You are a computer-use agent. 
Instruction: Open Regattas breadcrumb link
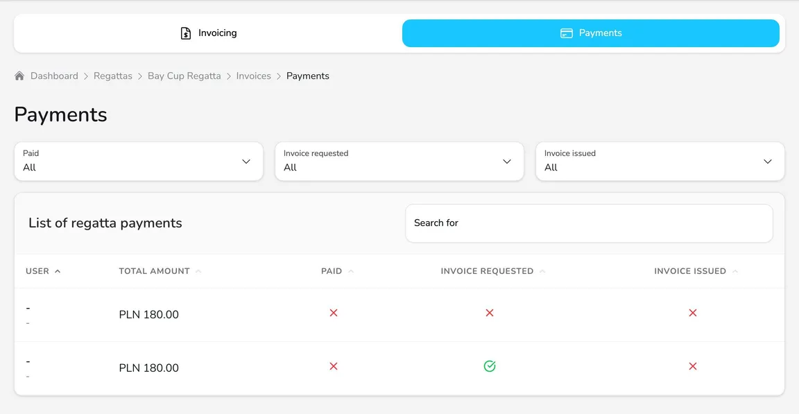click(x=112, y=76)
